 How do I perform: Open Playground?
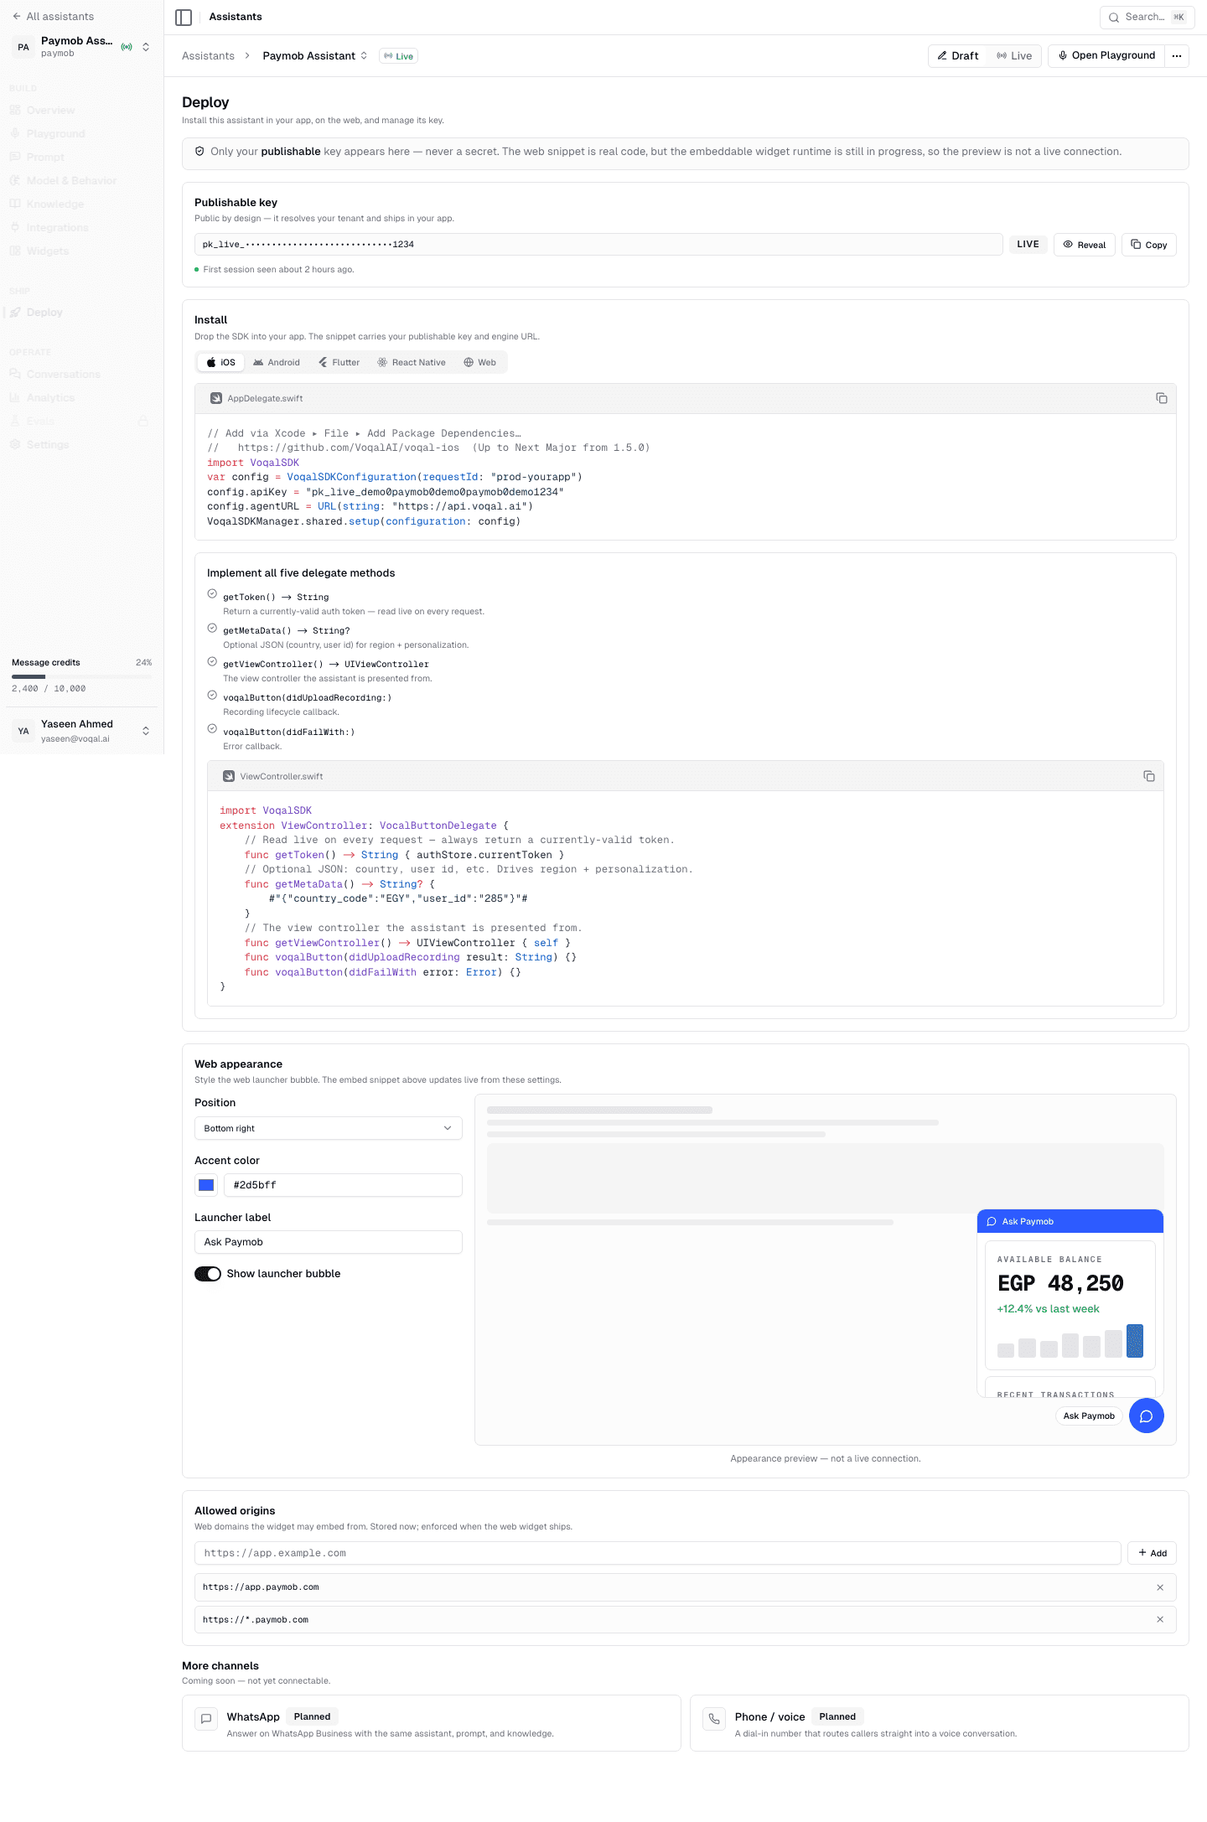1106,56
